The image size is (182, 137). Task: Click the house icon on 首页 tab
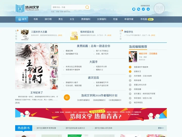pyautogui.click(x=20, y=19)
